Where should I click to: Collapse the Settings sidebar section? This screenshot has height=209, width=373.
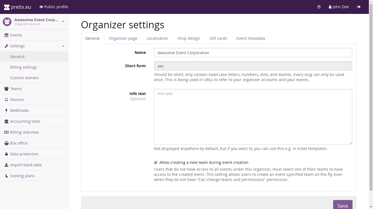click(63, 46)
